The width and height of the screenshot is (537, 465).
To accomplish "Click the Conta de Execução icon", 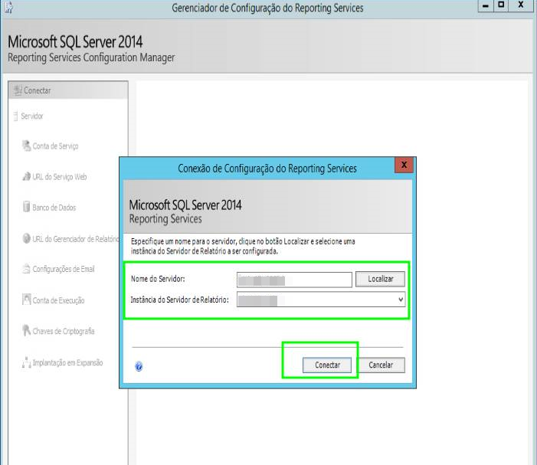I will pyautogui.click(x=26, y=300).
